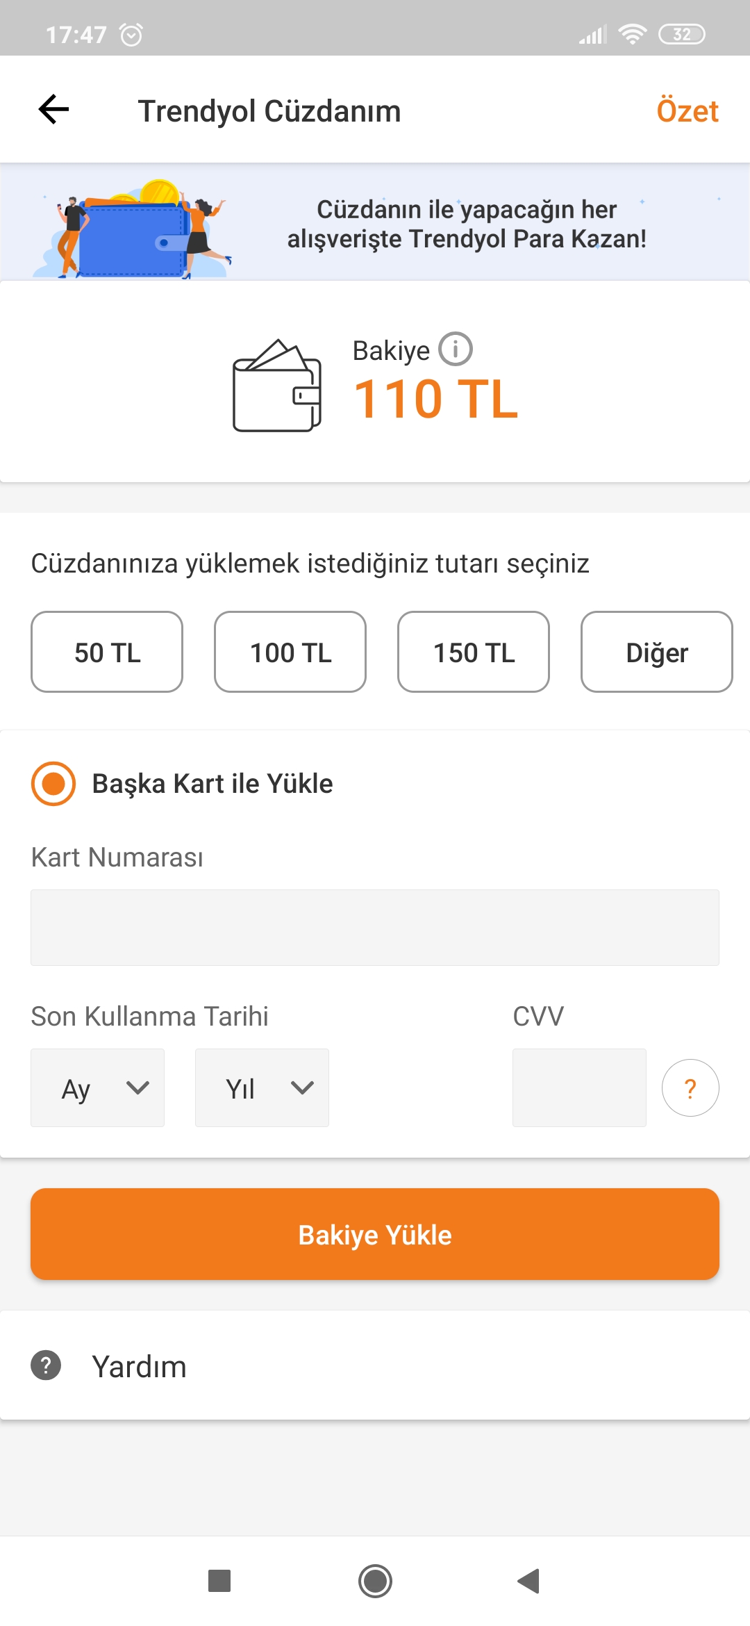Choose the 50 TL amount
Screen dimensions: 750x1626
(x=107, y=652)
